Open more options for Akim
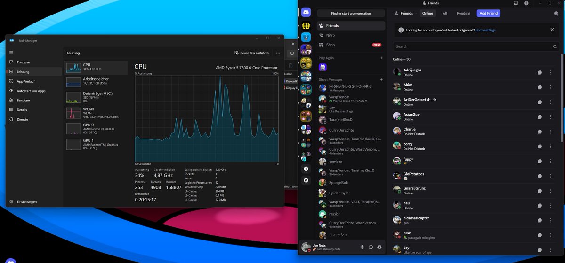565x263 pixels. [551, 87]
